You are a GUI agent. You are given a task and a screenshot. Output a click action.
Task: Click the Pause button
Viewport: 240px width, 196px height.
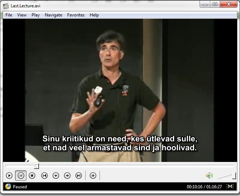(x=21, y=175)
